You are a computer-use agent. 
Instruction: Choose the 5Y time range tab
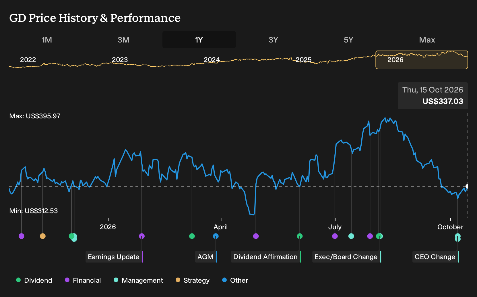(348, 40)
